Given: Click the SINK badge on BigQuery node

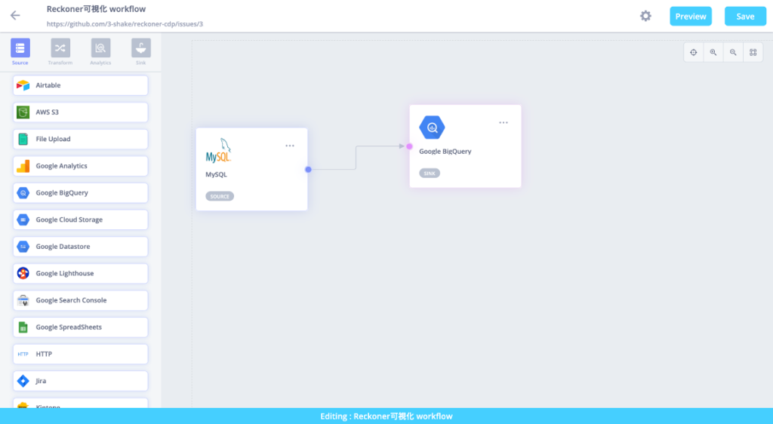Looking at the screenshot, I should [430, 174].
